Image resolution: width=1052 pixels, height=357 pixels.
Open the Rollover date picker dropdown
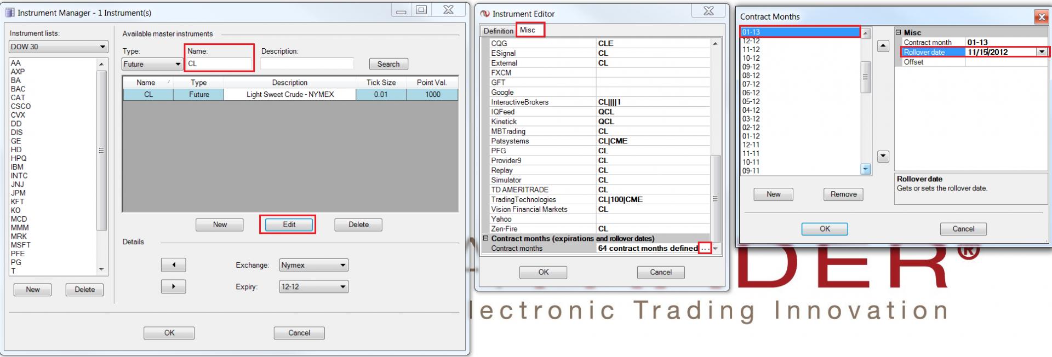coord(1042,52)
